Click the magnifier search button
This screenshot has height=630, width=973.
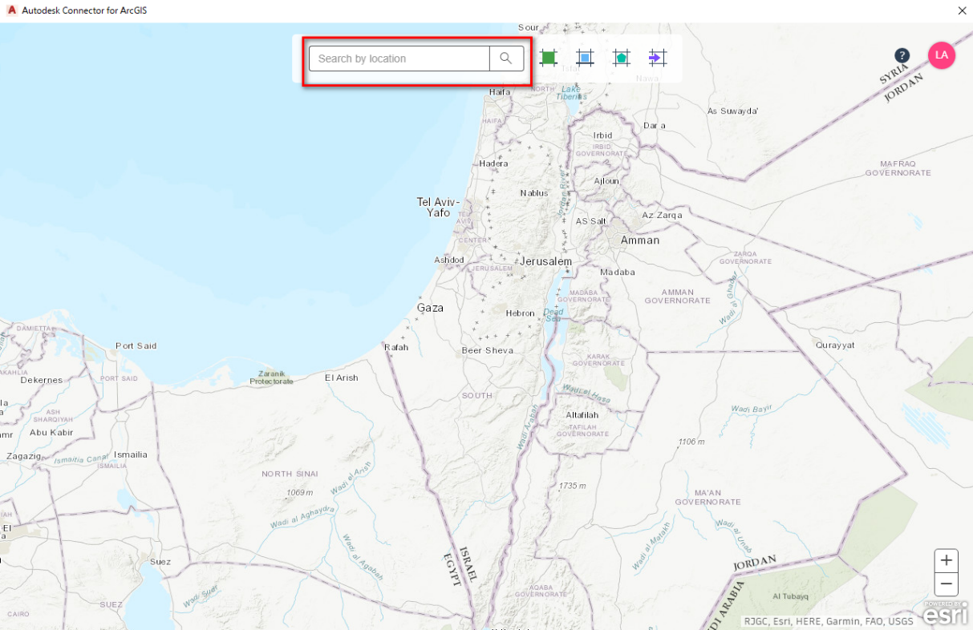click(506, 59)
